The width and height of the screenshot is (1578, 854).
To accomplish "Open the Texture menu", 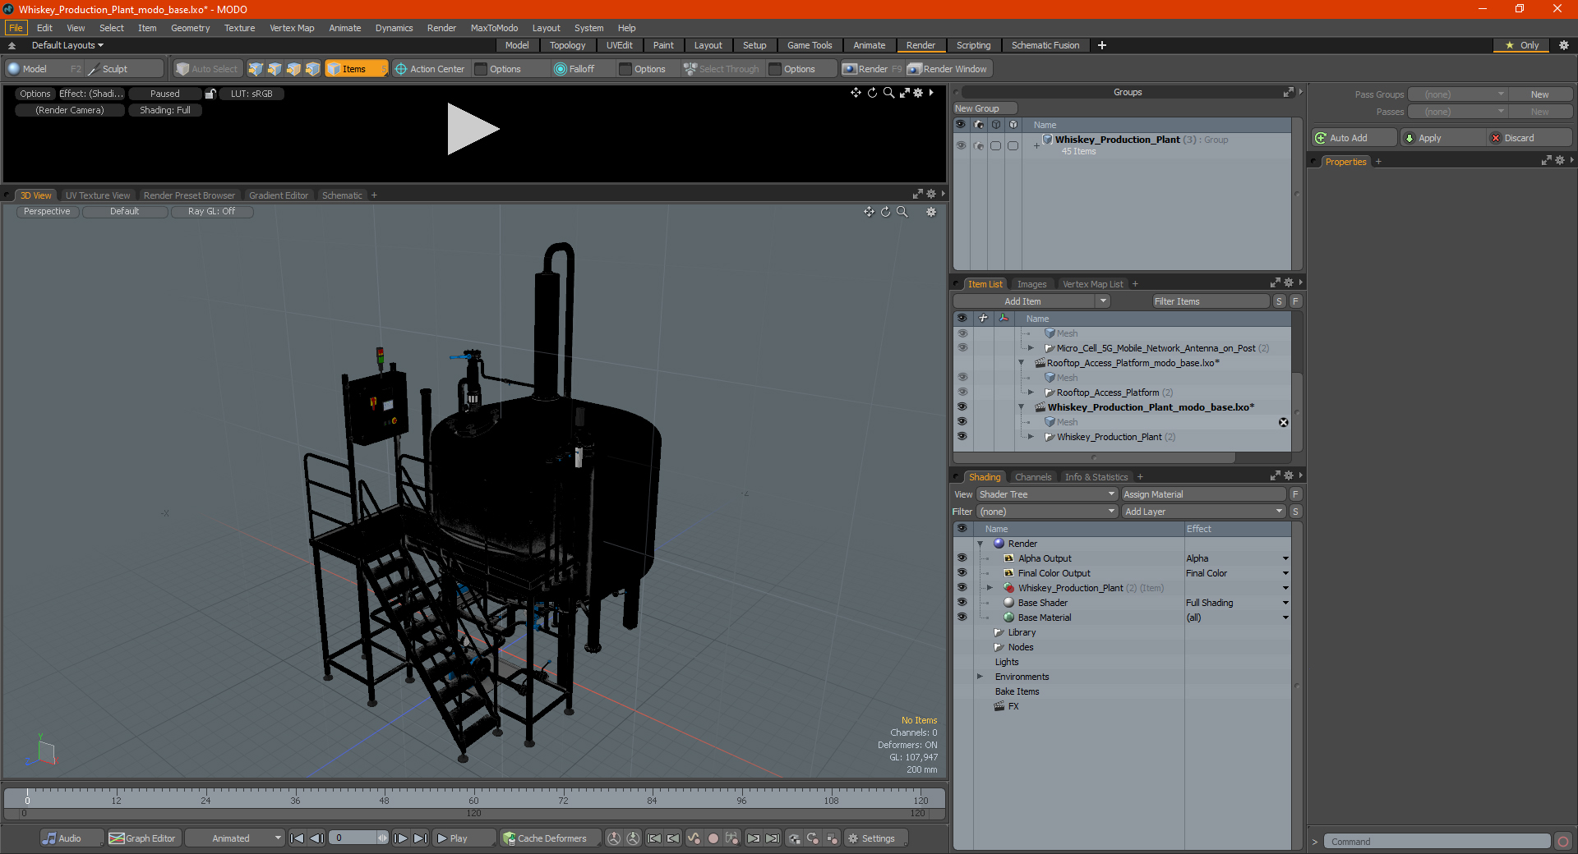I will pyautogui.click(x=239, y=28).
